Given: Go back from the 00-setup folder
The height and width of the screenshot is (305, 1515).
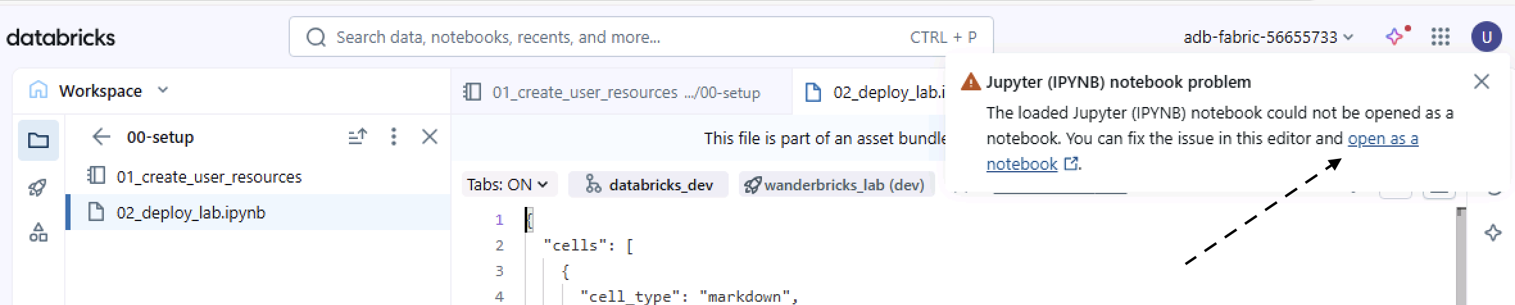Looking at the screenshot, I should [x=101, y=136].
